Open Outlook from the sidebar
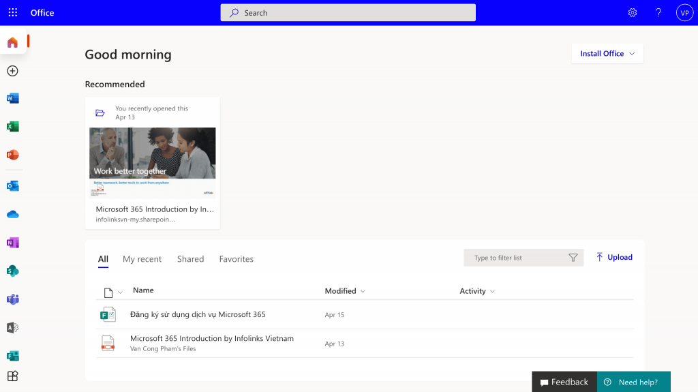The height and width of the screenshot is (392, 698). tap(12, 185)
